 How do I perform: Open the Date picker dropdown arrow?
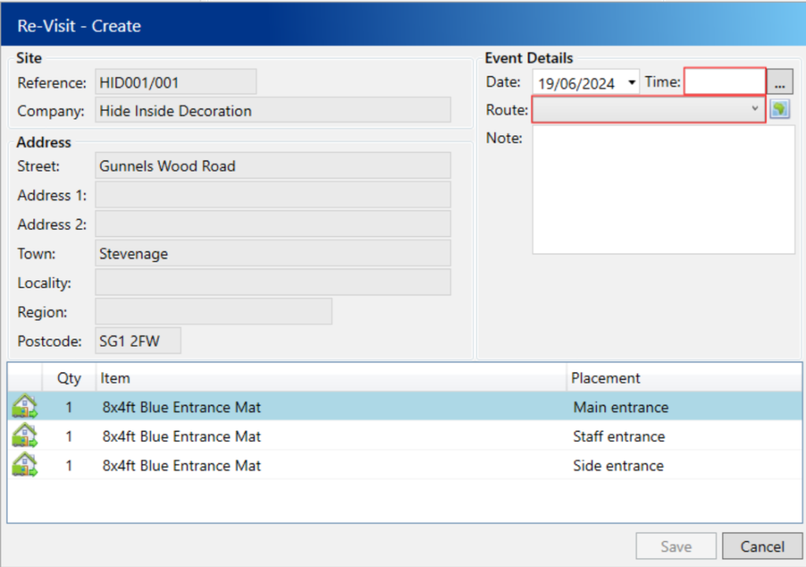tap(632, 83)
